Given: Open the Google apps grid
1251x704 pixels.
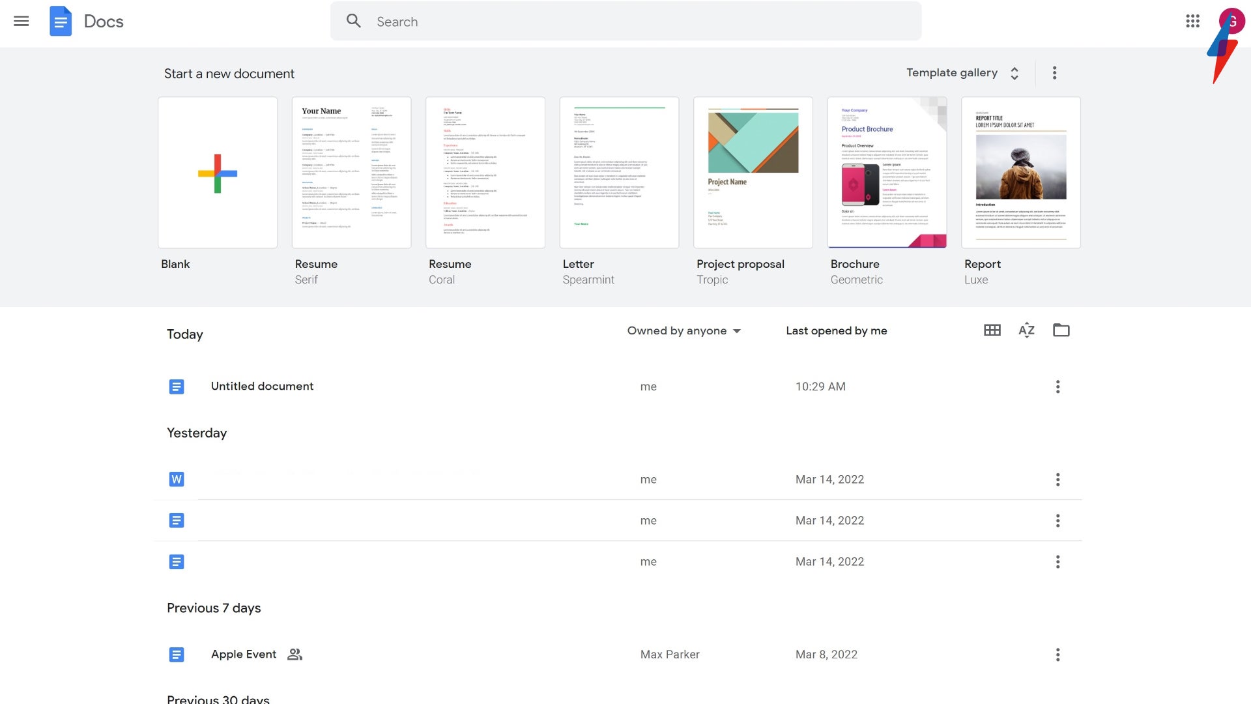Looking at the screenshot, I should (x=1192, y=21).
